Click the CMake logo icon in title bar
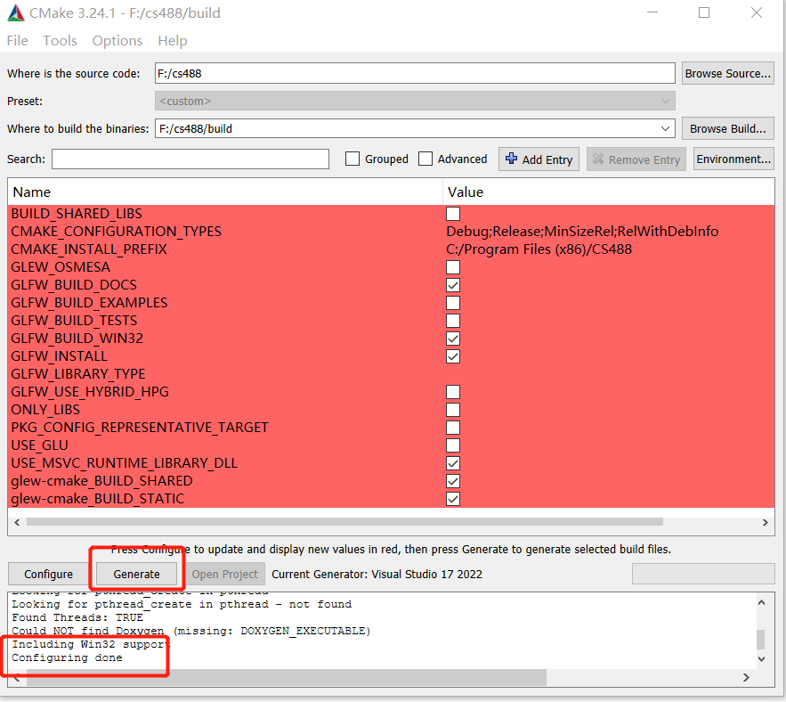Image resolution: width=786 pixels, height=702 pixels. 15,13
